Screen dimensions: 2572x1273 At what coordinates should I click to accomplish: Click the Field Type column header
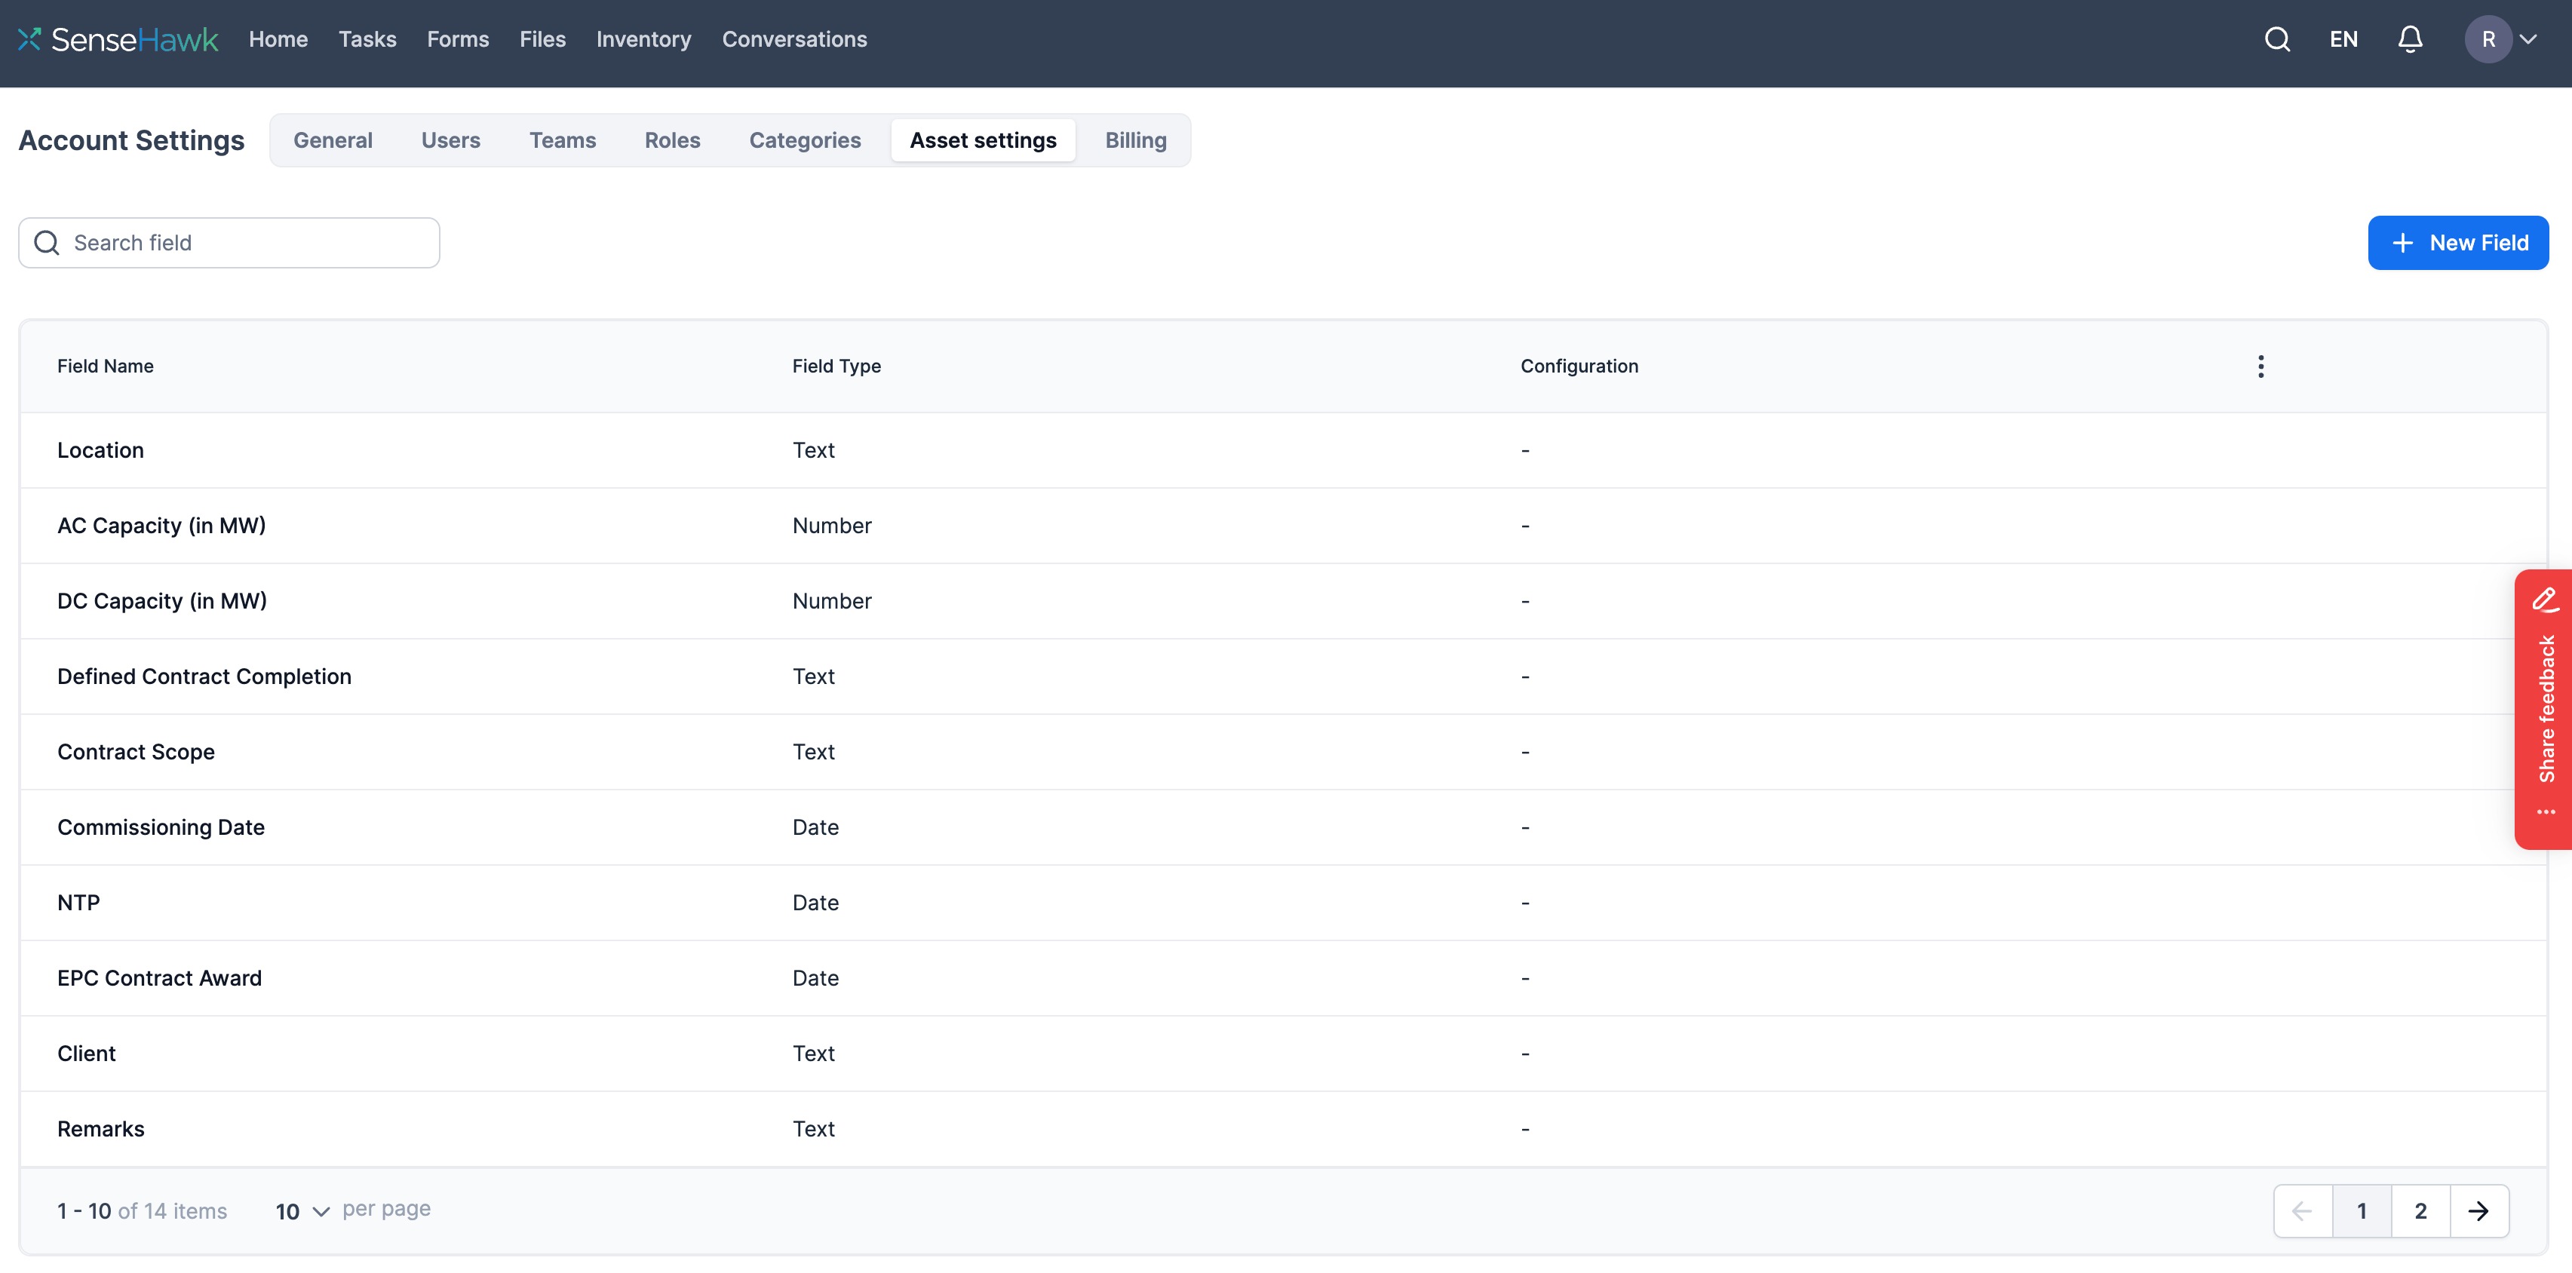836,367
